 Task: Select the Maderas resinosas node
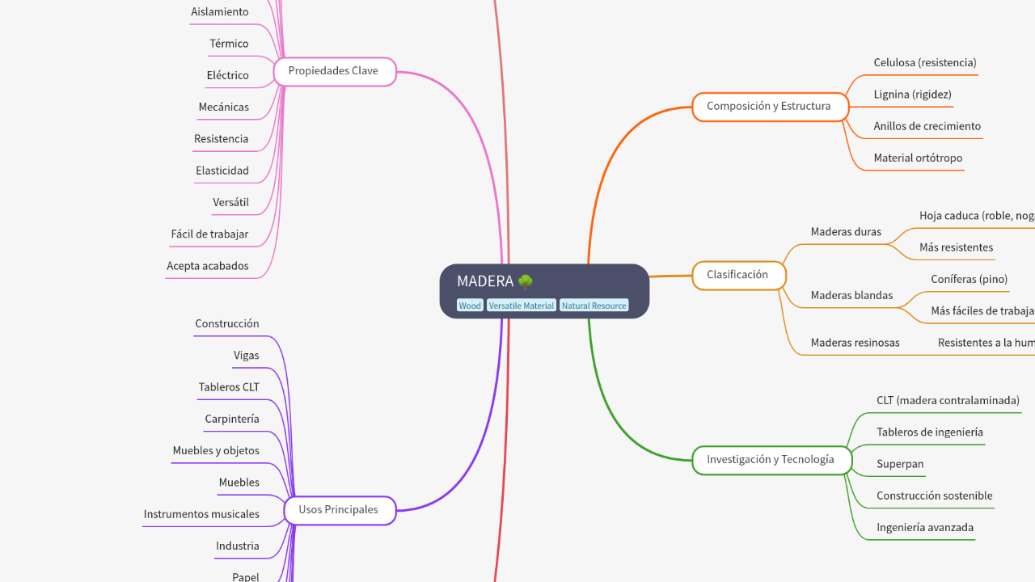click(x=855, y=343)
